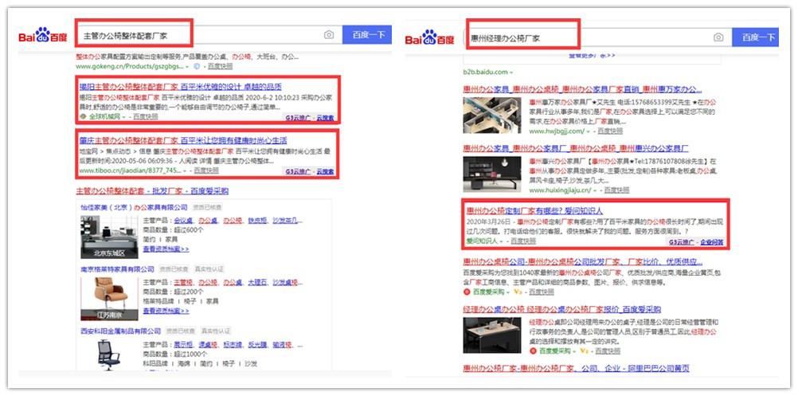Click 资质已核查 badge beside 怡佳家美（北京）办公家具有限公司
798x396 pixels.
pos(206,208)
